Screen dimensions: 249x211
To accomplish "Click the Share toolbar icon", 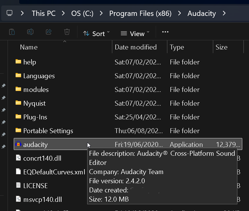I will 49,32.
